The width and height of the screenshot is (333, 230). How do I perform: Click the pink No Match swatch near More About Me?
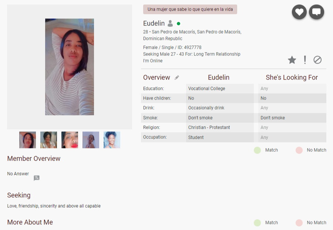pos(299,223)
